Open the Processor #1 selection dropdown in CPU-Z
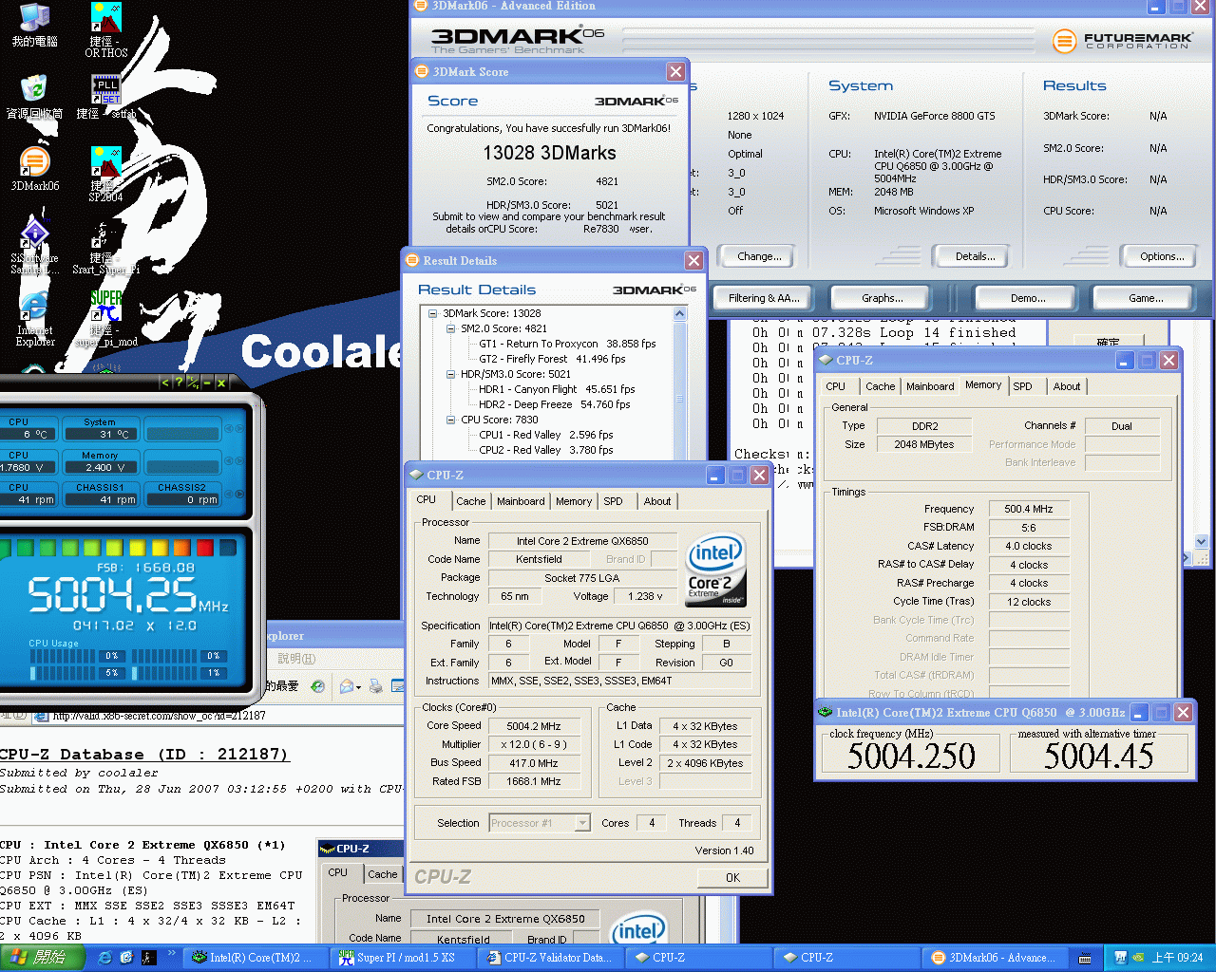 (582, 823)
